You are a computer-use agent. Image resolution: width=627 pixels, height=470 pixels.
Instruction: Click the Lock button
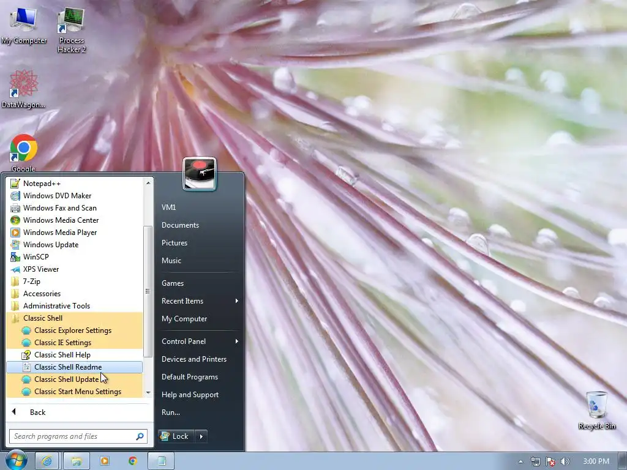tap(176, 436)
